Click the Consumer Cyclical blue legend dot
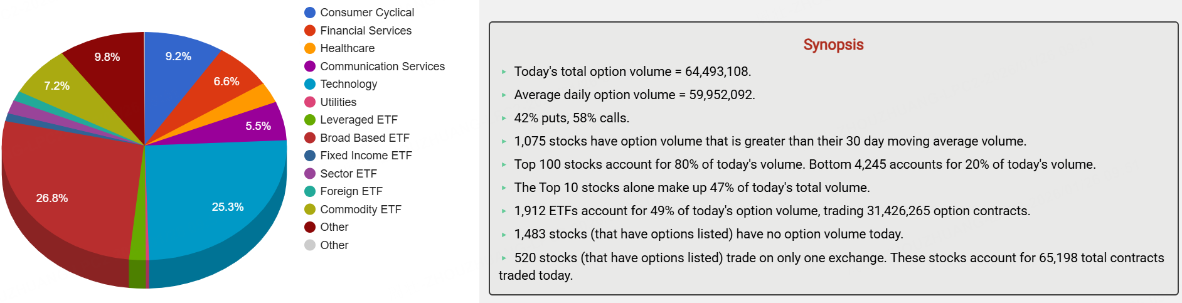This screenshot has width=1182, height=303. tap(310, 13)
